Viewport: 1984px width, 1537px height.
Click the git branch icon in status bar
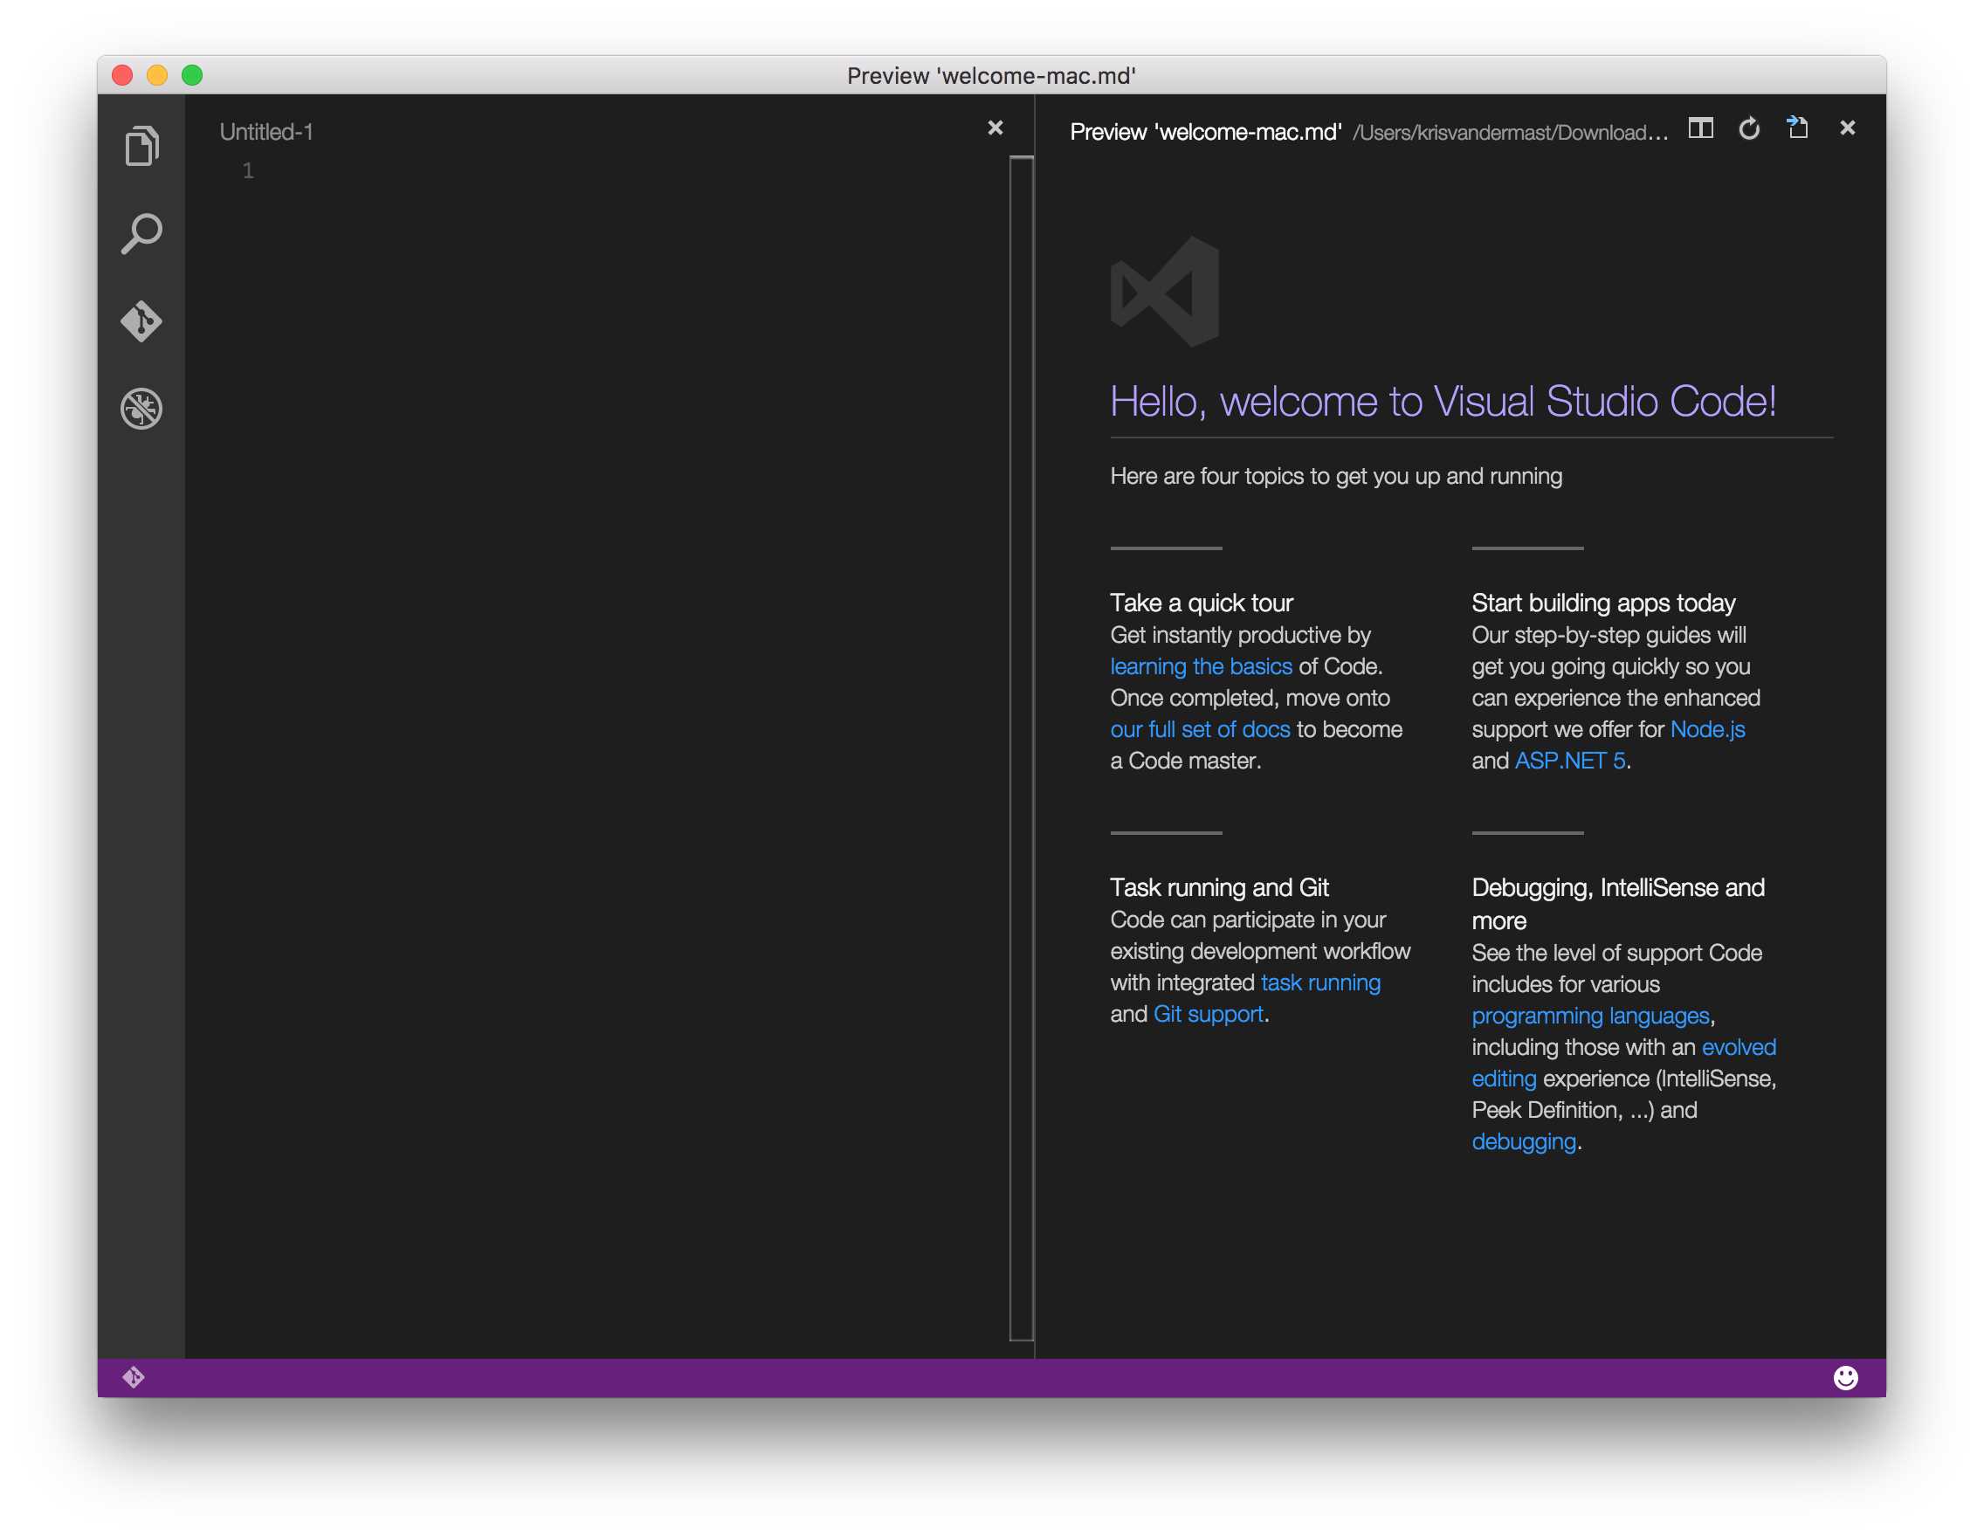[x=134, y=1376]
